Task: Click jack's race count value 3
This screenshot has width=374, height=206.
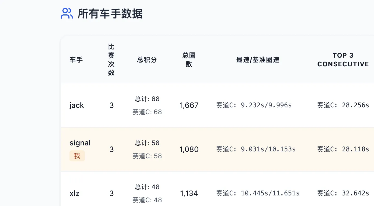Action: click(x=111, y=105)
